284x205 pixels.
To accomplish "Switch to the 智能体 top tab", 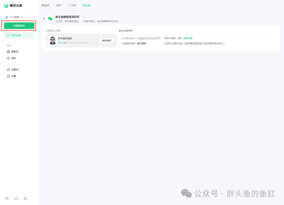I will pos(46,6).
